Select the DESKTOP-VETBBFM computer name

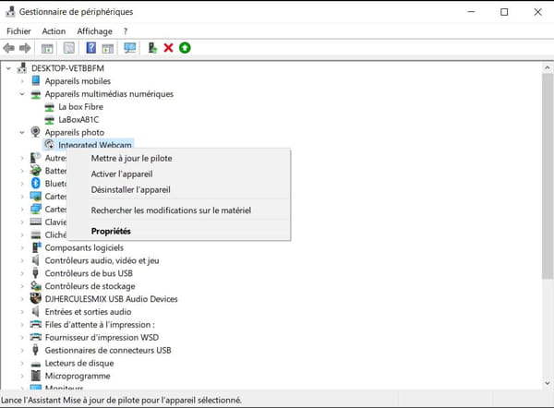(x=67, y=68)
